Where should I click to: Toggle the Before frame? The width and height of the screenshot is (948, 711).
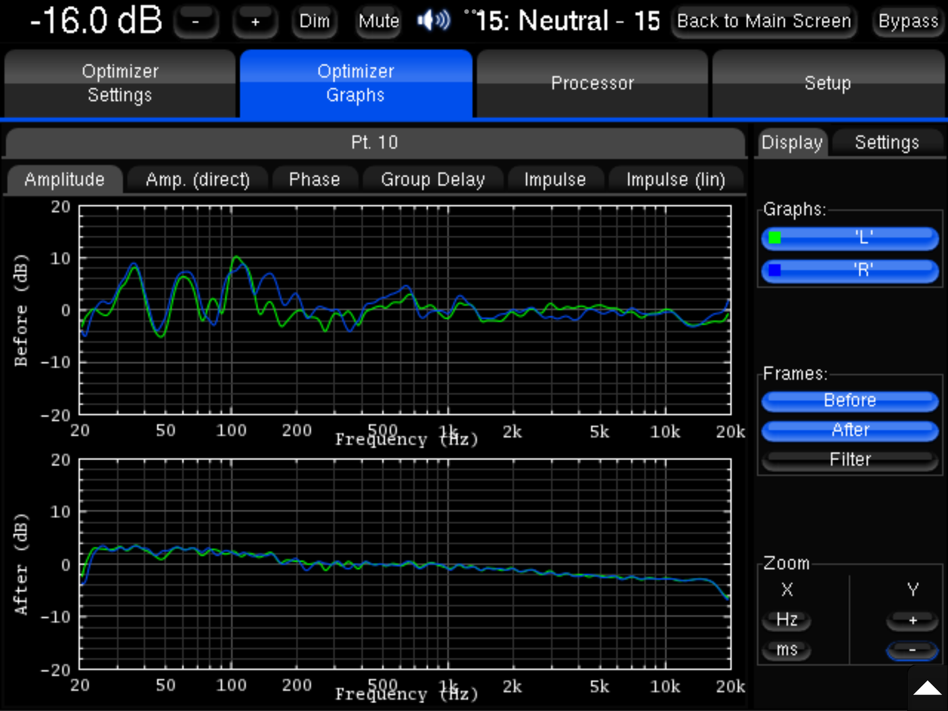click(850, 400)
